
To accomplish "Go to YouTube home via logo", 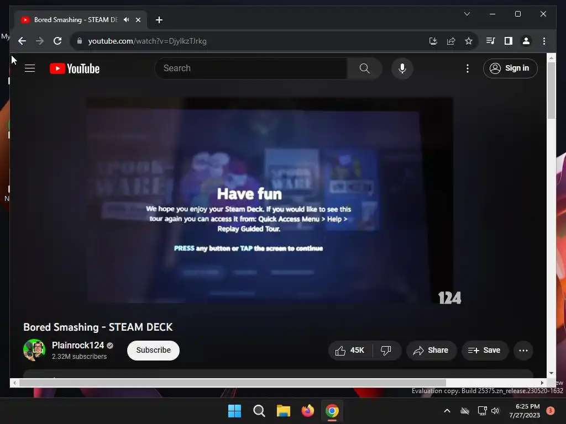I will point(75,68).
